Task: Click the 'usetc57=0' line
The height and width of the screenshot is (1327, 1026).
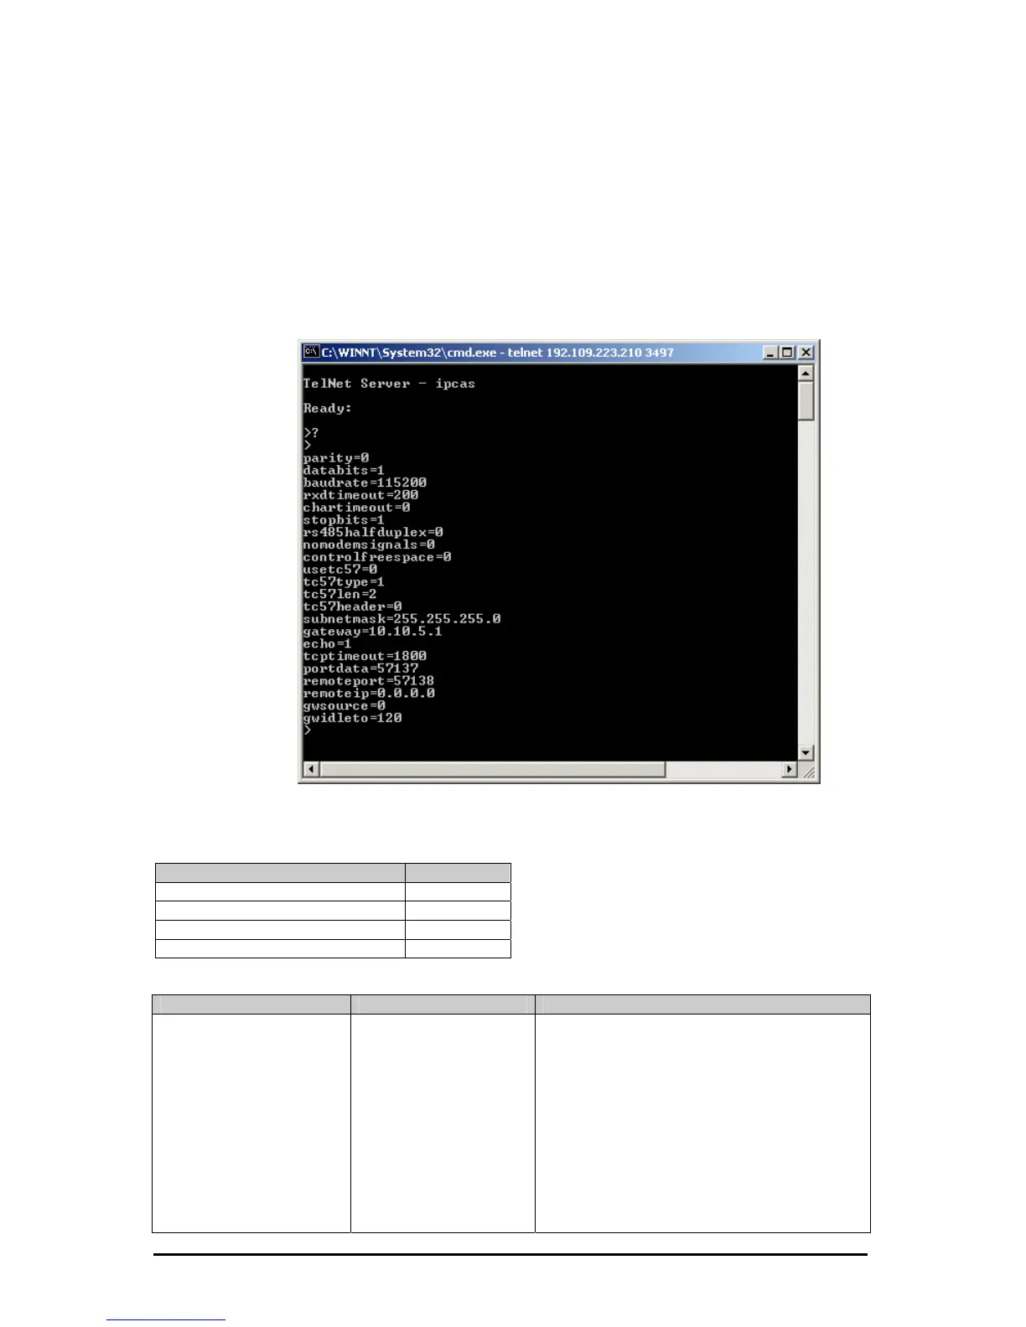Action: pyautogui.click(x=340, y=570)
